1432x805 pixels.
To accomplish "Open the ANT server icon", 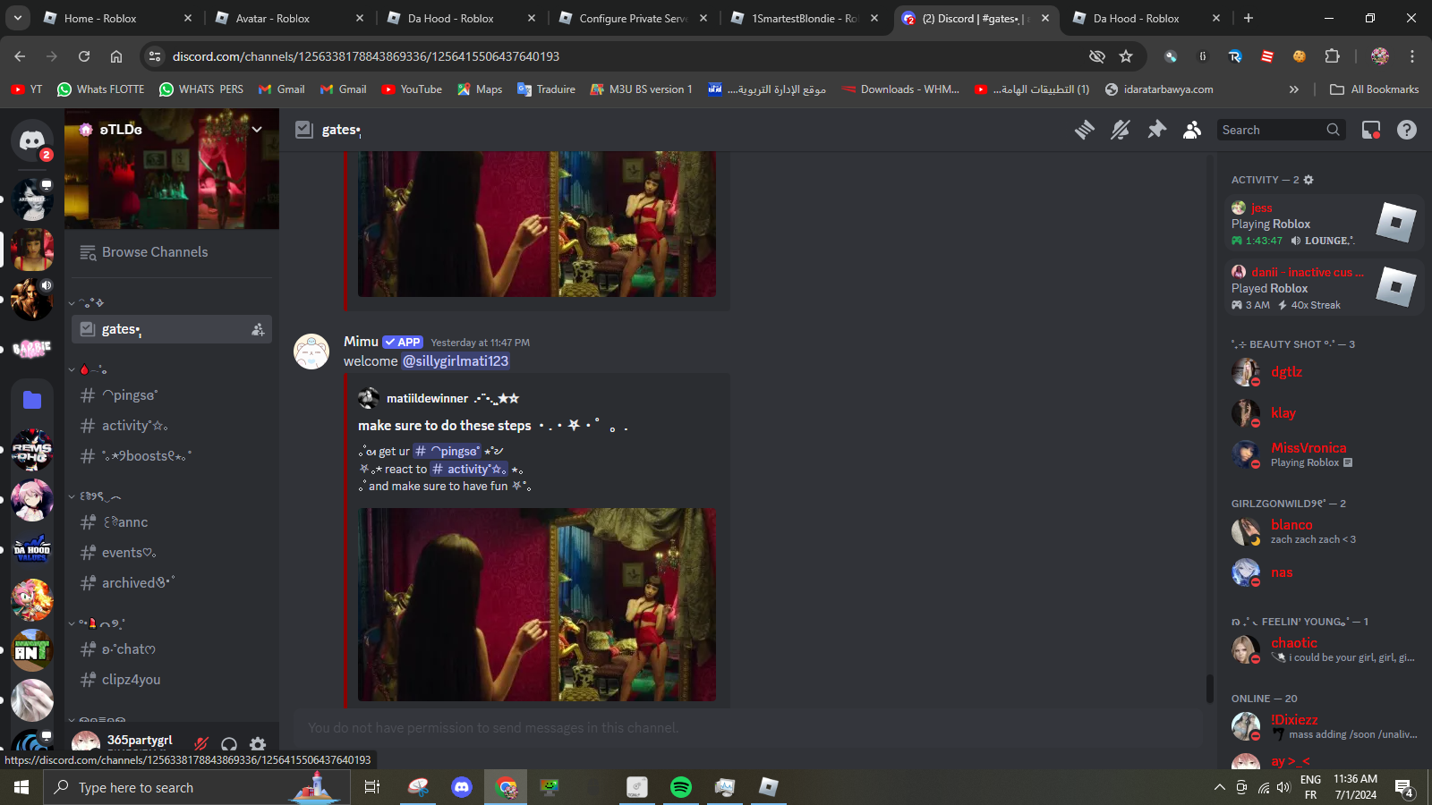I will (x=32, y=650).
